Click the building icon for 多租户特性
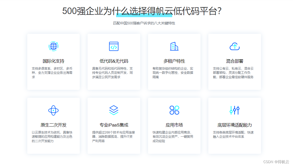The image size is (293, 166). point(174,46)
